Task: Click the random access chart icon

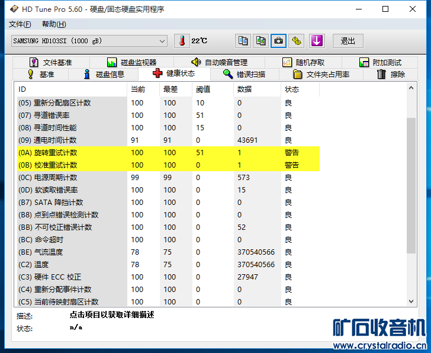Action: coord(287,62)
